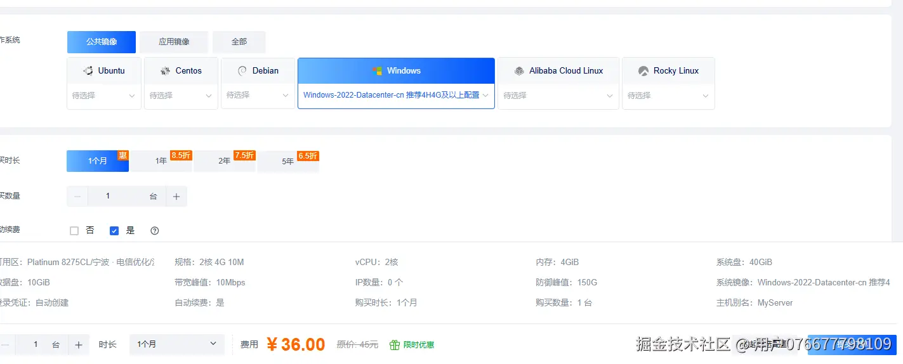Click the 内存: 4GiB summary text
Image resolution: width=903 pixels, height=364 pixels.
coord(557,263)
